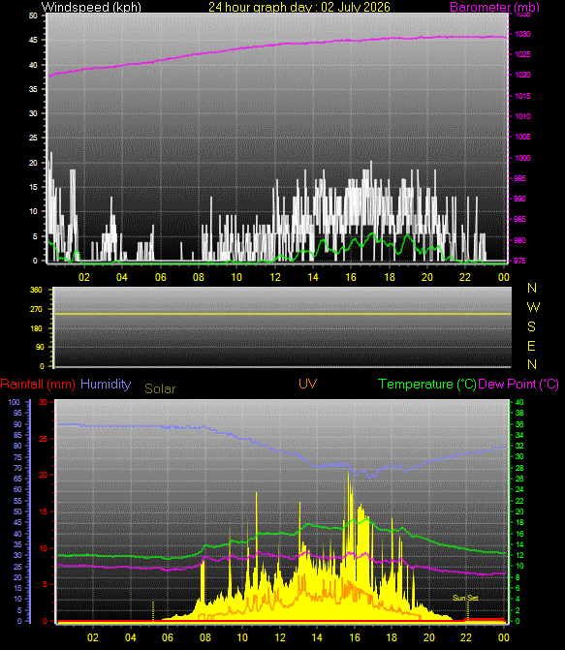The width and height of the screenshot is (565, 650).
Task: Click "75" on the blue humidity axis
Action: [17, 457]
